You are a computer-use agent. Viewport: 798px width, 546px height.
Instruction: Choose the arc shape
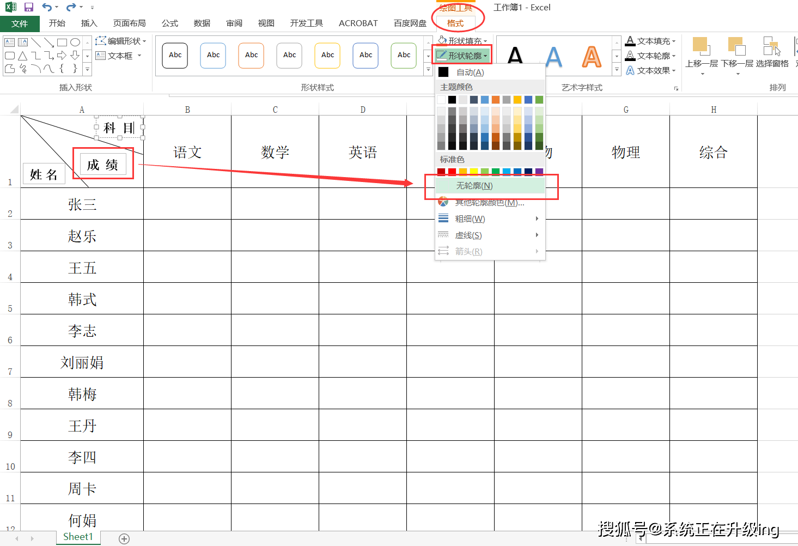click(x=35, y=69)
